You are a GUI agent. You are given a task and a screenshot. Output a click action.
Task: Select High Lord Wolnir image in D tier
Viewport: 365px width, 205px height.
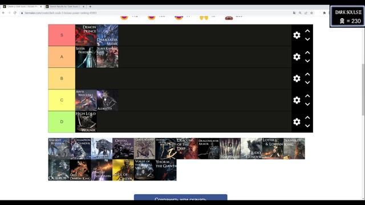(x=86, y=121)
